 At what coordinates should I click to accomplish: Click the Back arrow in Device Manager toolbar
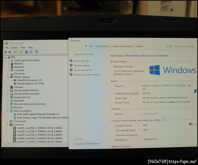[5, 52]
